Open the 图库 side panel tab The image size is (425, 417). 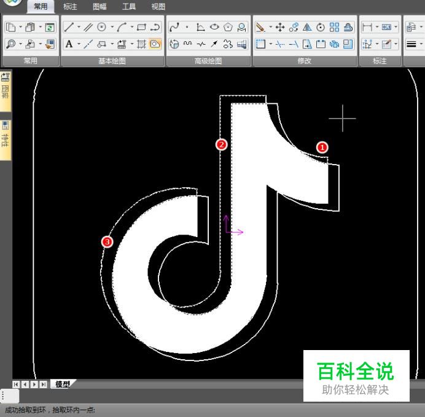5,91
